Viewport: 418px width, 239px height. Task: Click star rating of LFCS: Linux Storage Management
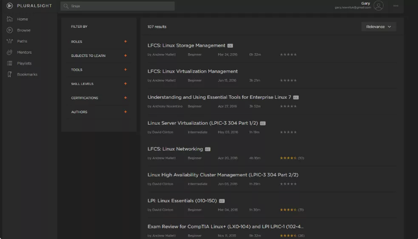[x=288, y=54]
